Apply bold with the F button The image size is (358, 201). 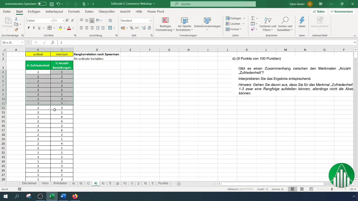29,28
